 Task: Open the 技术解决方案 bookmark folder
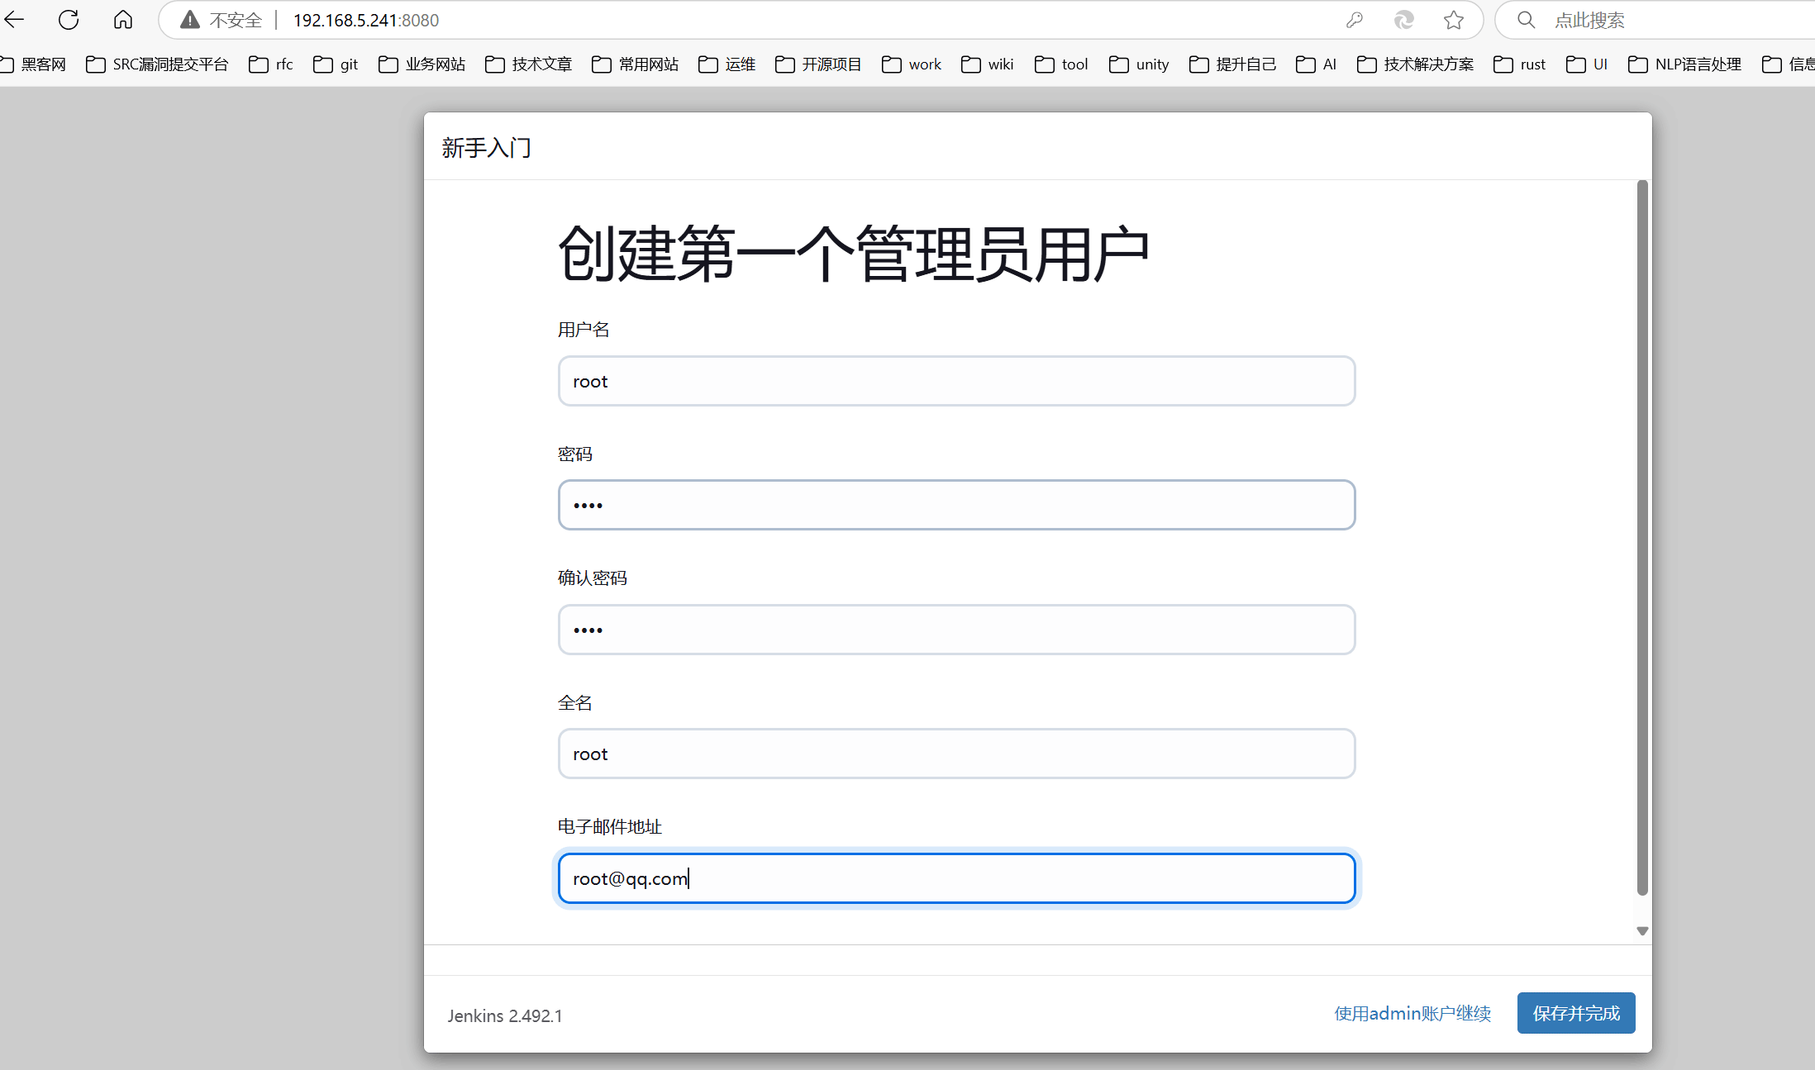pos(1415,64)
